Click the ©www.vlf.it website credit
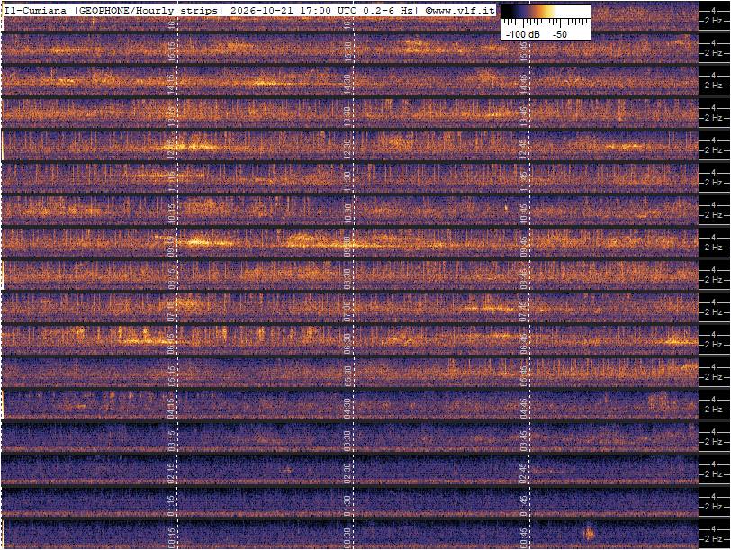This screenshot has width=731, height=550. 459,10
